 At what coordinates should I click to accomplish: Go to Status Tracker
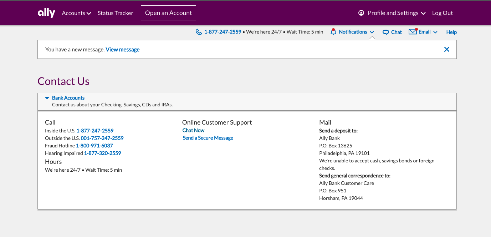pyautogui.click(x=115, y=13)
